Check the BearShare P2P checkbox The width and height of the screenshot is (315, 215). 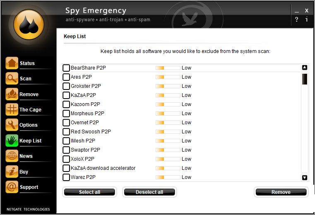66,68
